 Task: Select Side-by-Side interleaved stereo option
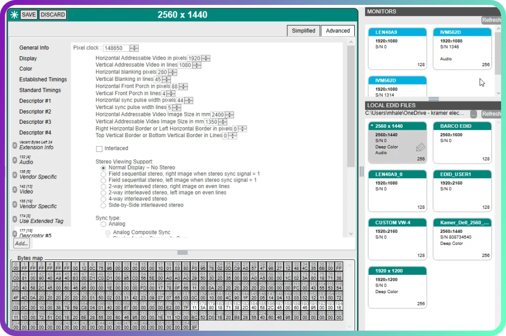pyautogui.click(x=103, y=205)
